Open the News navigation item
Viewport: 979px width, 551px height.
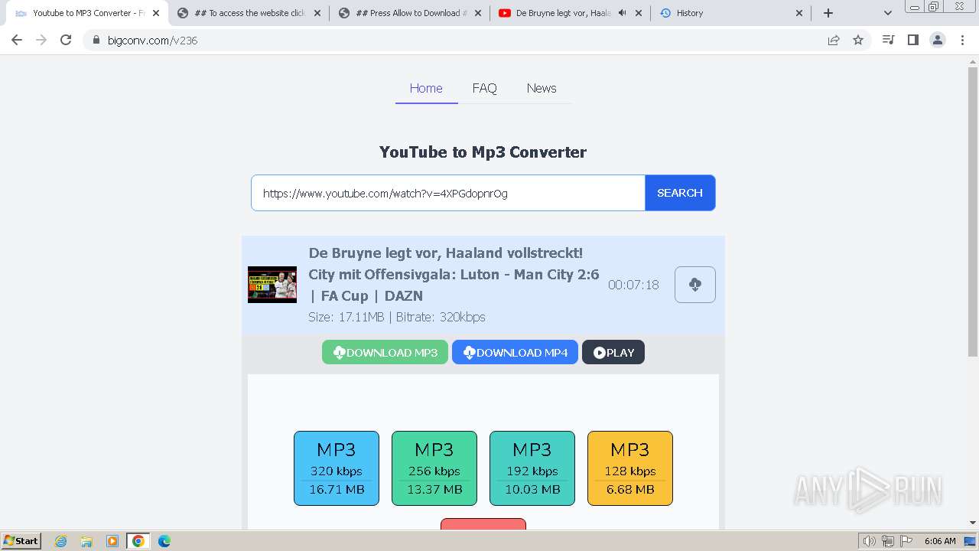click(x=542, y=88)
